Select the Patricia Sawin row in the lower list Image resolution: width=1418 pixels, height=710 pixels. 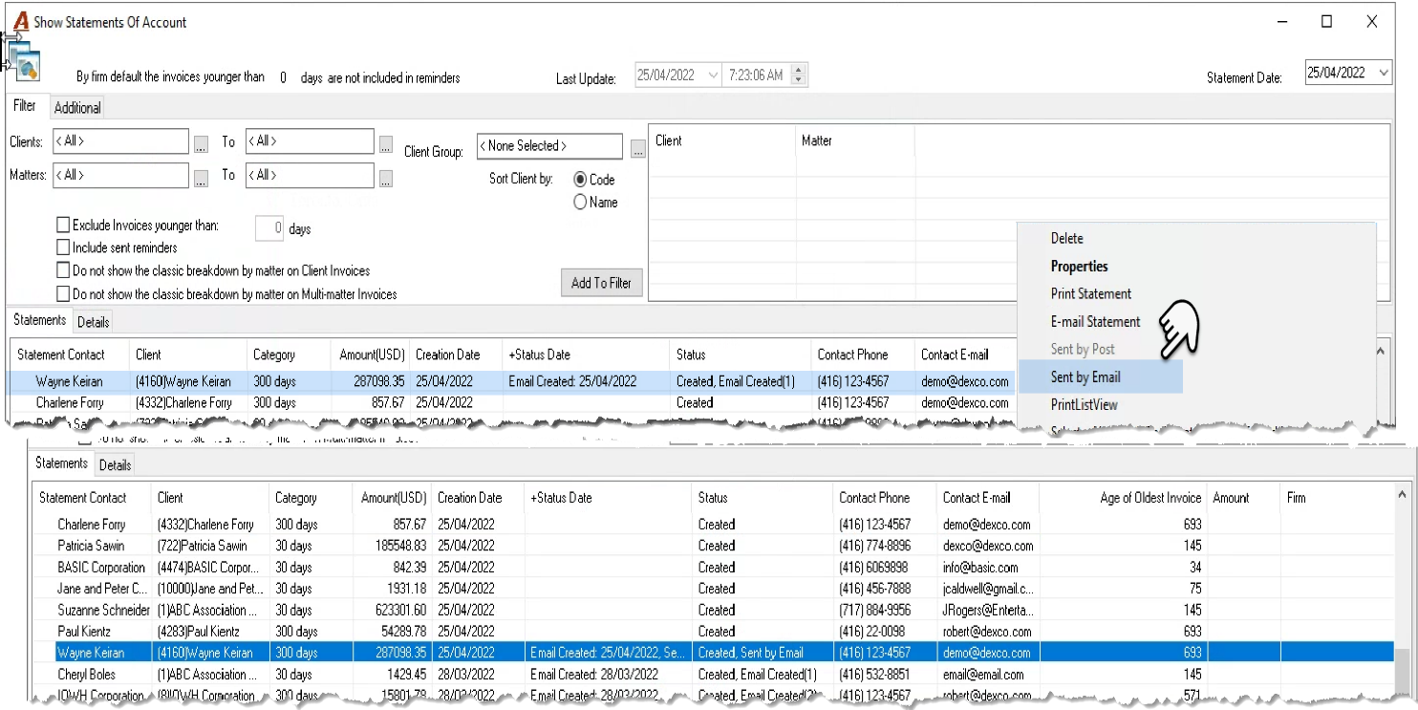(x=713, y=546)
